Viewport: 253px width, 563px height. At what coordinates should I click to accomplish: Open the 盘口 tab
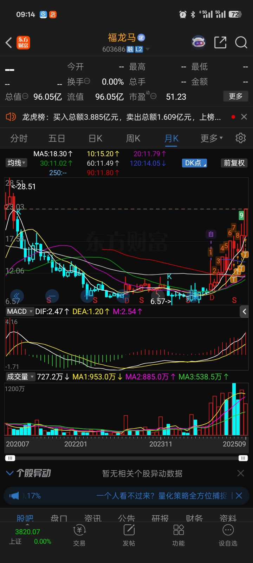coord(59,518)
